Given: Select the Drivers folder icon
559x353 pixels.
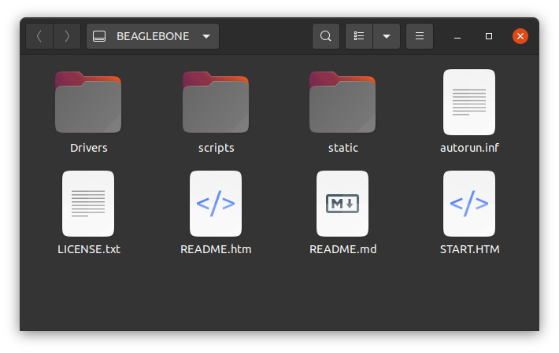Looking at the screenshot, I should (88, 102).
